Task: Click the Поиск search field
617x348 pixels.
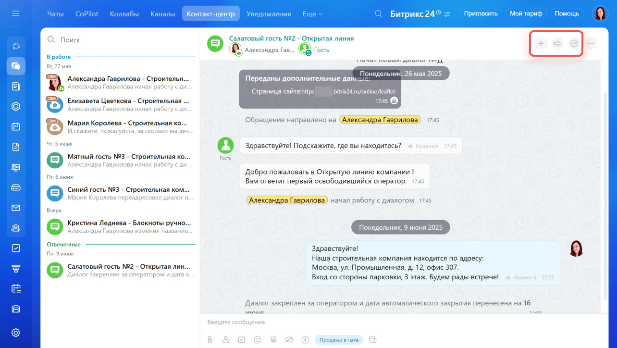Action: click(120, 40)
